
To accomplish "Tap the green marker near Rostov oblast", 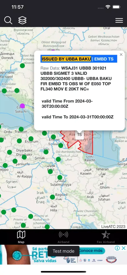I will click(22, 66).
